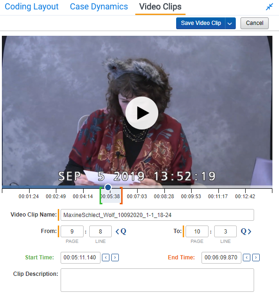Click the Start Time field

(x=80, y=258)
